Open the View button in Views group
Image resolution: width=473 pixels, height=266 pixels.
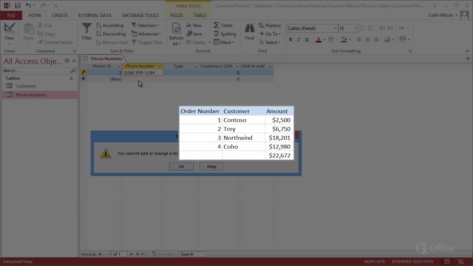[9, 33]
